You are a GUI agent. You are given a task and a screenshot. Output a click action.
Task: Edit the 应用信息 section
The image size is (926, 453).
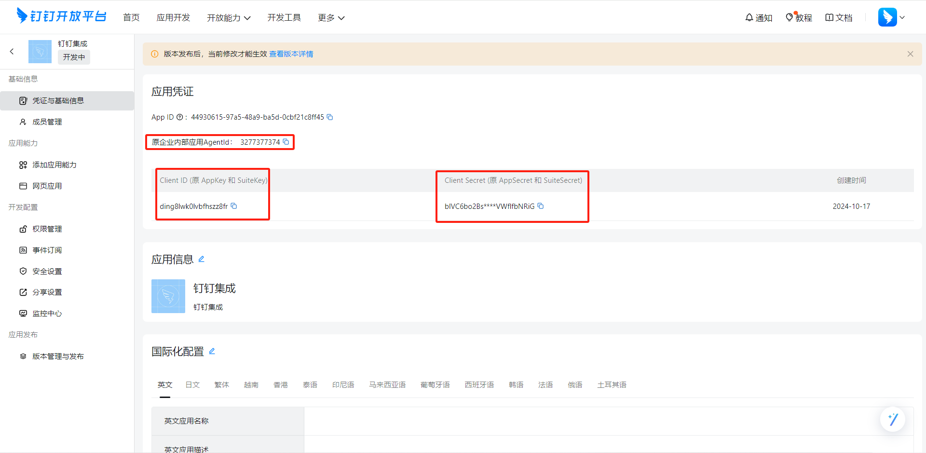tap(202, 259)
